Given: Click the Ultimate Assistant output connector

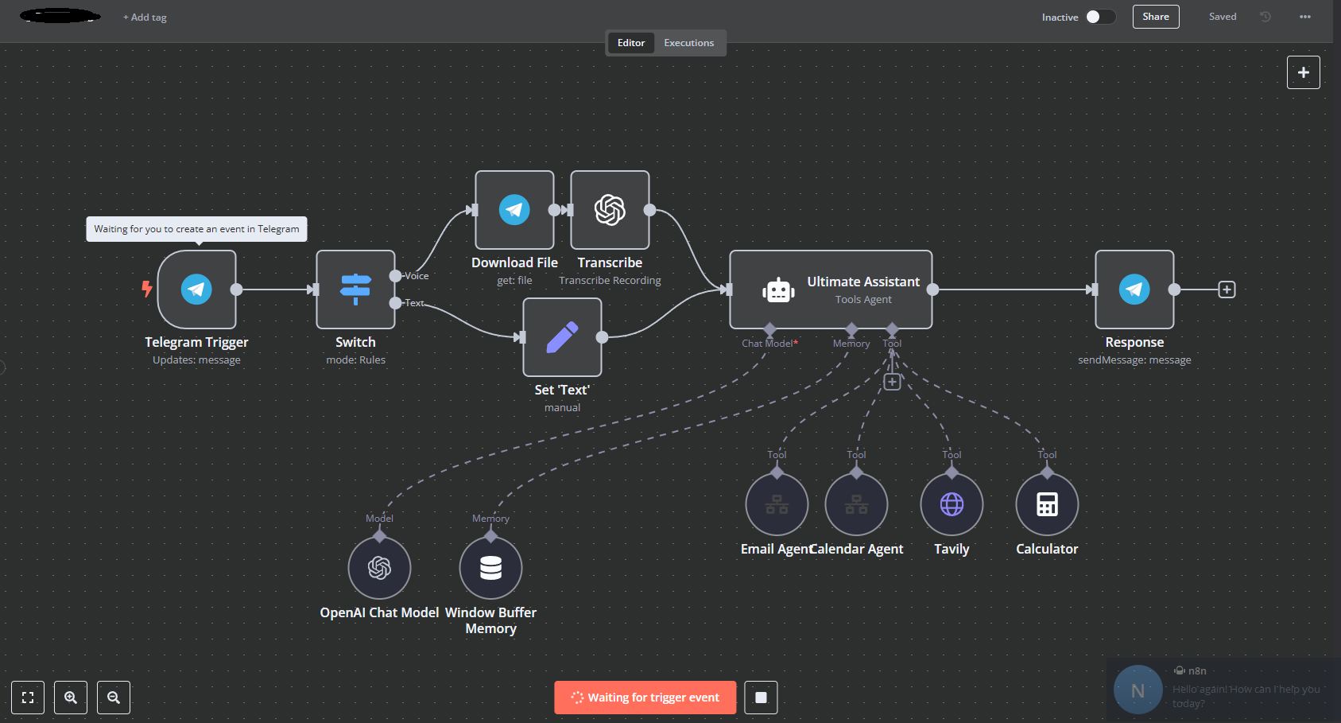Looking at the screenshot, I should [x=932, y=290].
